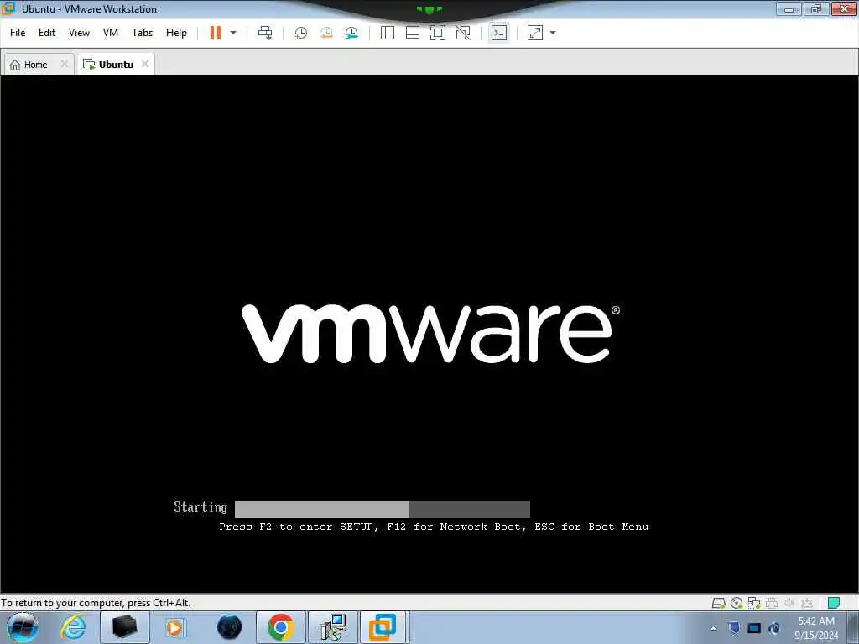The height and width of the screenshot is (644, 859).
Task: Open the View menu
Action: point(79,33)
